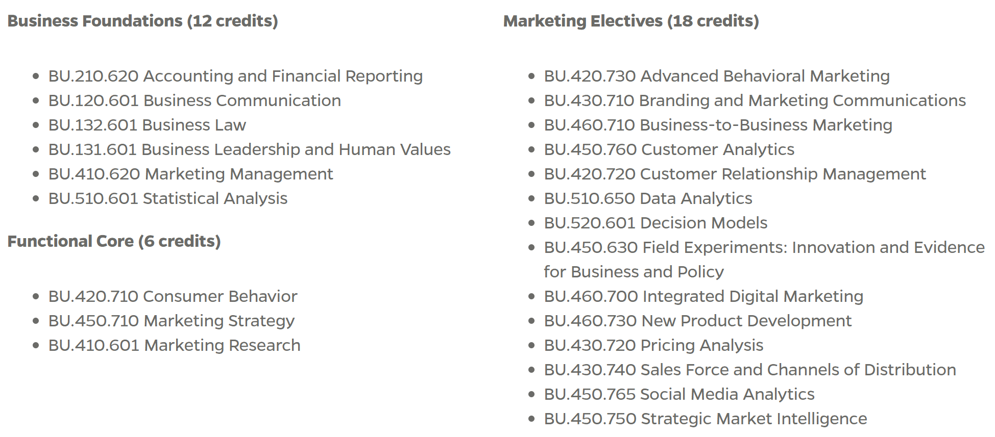Click BU.450.760 Customer Analytics

click(669, 149)
